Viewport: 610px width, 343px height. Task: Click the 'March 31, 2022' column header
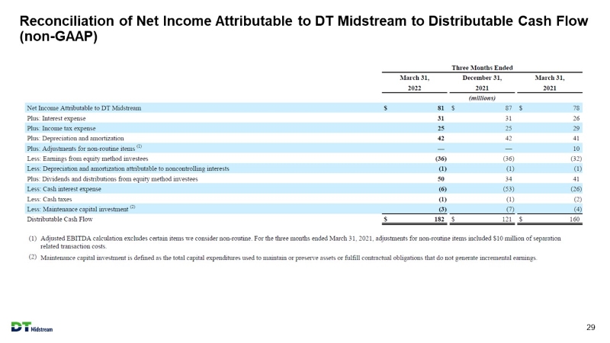coord(414,83)
